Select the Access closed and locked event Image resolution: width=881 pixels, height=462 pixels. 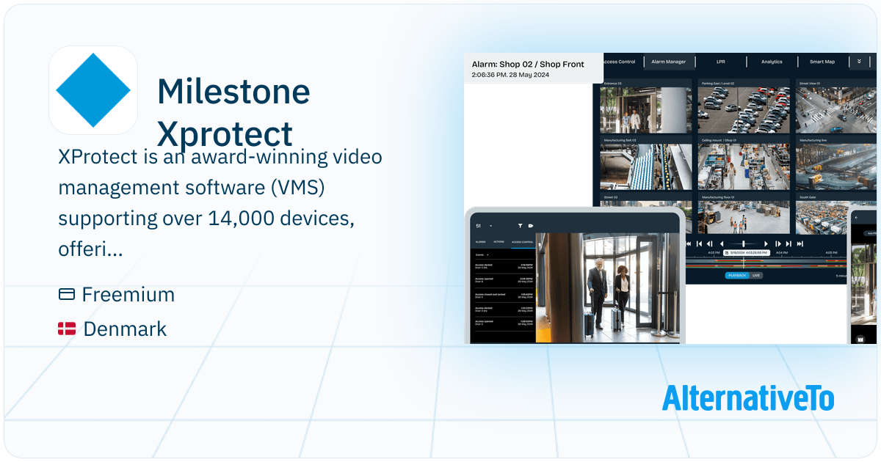pyautogui.click(x=504, y=296)
